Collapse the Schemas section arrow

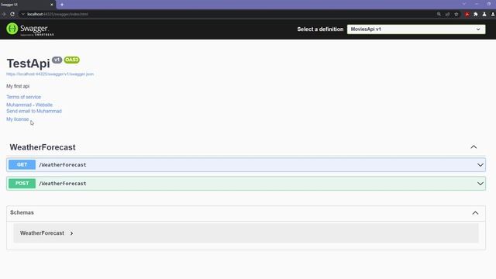(x=475, y=213)
